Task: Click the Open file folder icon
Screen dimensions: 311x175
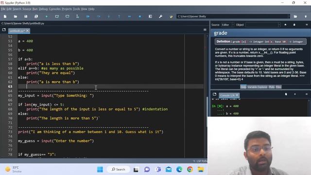Action: [x=15, y=17]
